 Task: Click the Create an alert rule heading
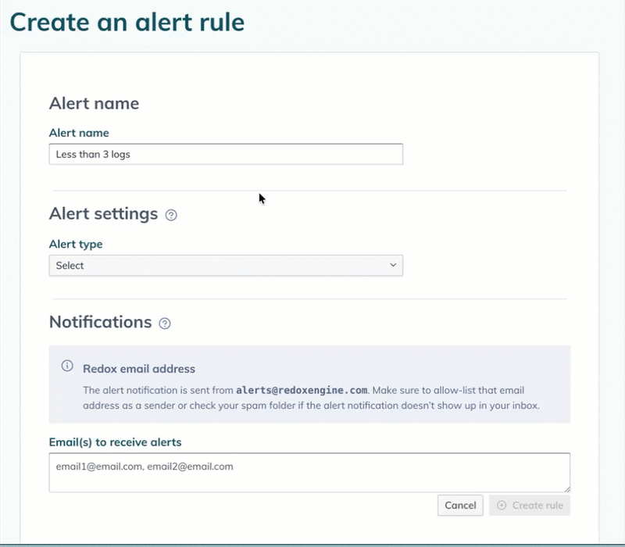127,23
